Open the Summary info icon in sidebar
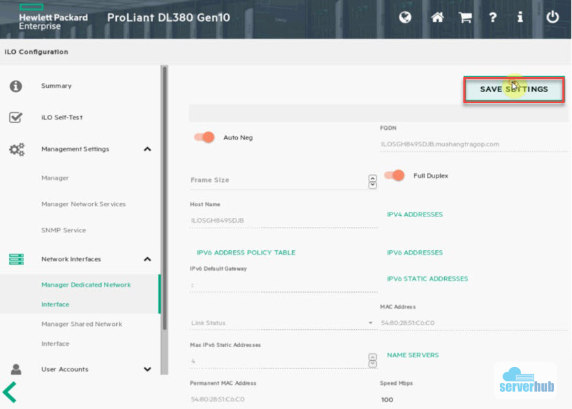This screenshot has height=409, width=572. pyautogui.click(x=17, y=85)
